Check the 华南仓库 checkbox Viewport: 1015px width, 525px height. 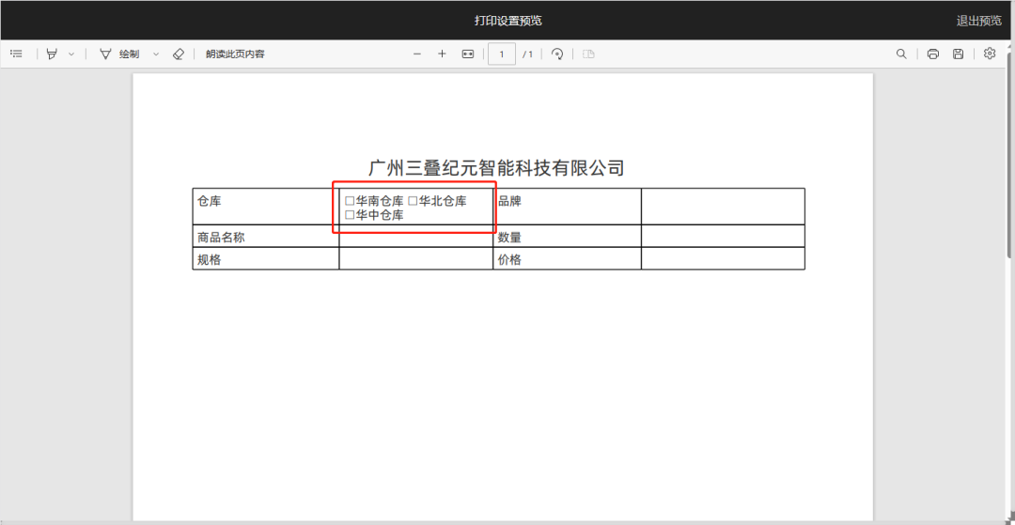point(350,201)
